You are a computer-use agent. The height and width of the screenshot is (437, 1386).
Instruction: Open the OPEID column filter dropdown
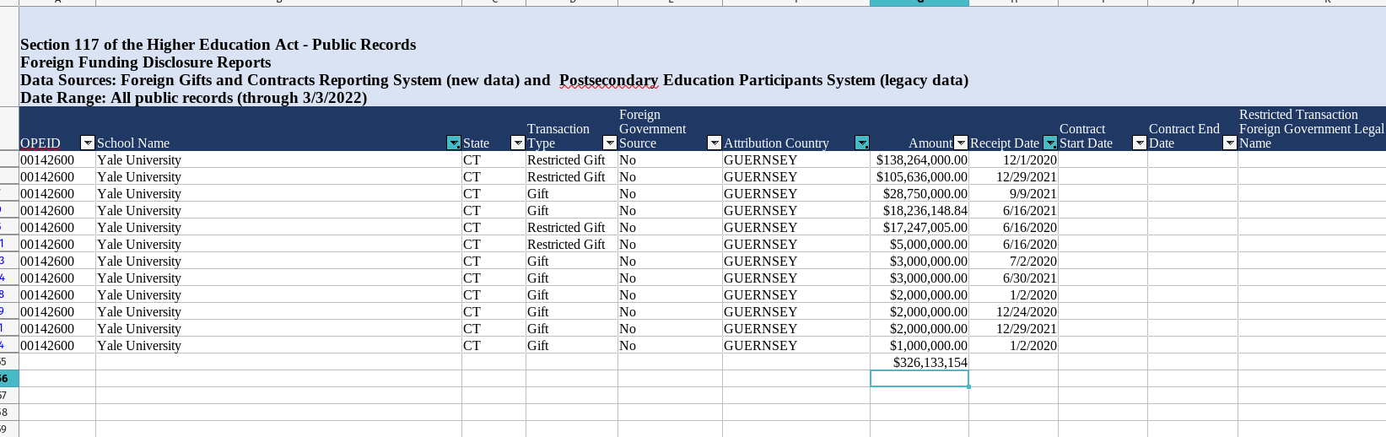click(x=87, y=143)
